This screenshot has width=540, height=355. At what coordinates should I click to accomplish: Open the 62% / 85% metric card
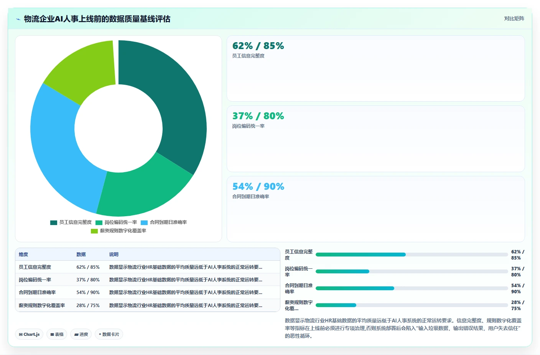tap(376, 68)
